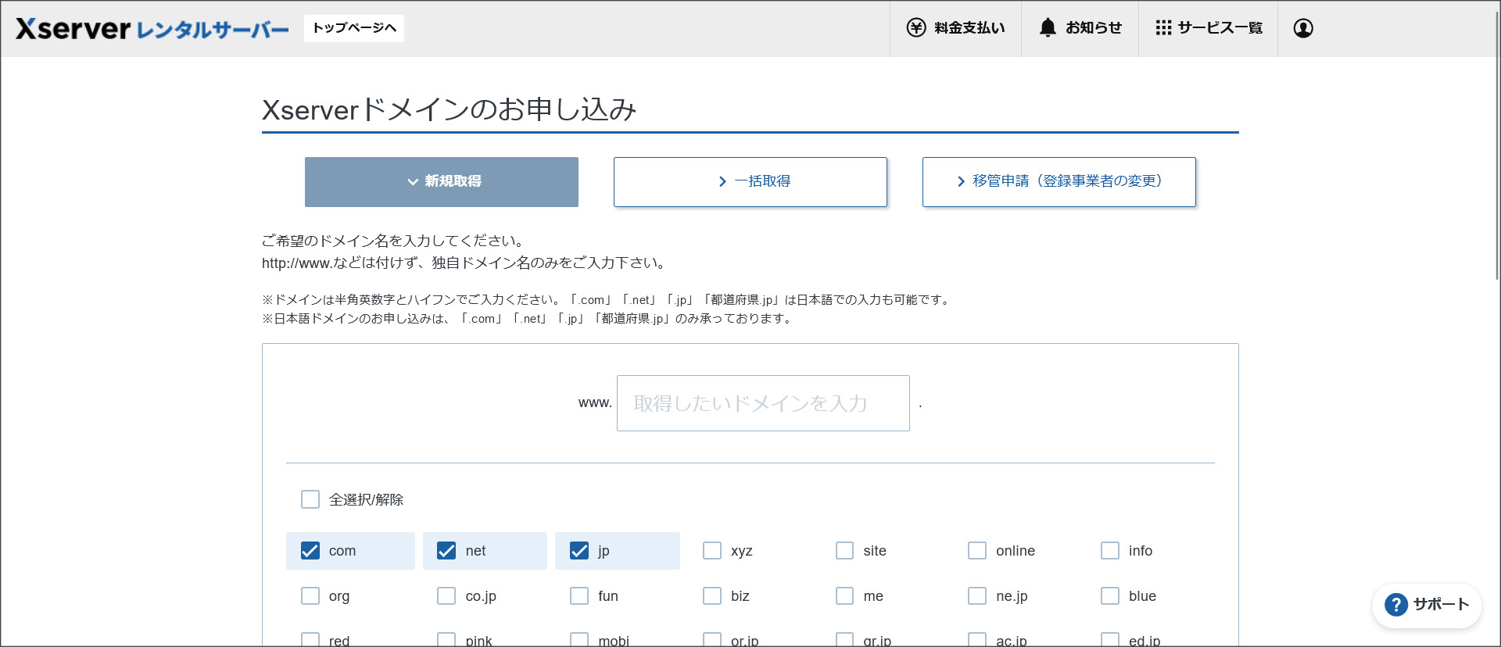Click the question mark support icon
The width and height of the screenshot is (1501, 647).
pos(1396,605)
